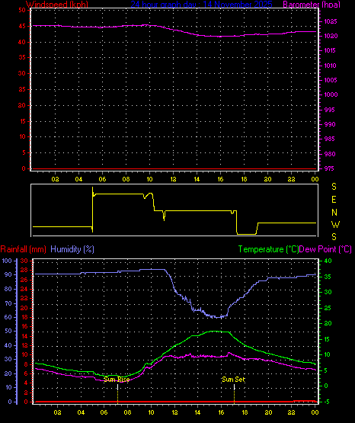This screenshot has height=423, width=355.
Task: Click the E wind direction label
Action: 334,200
